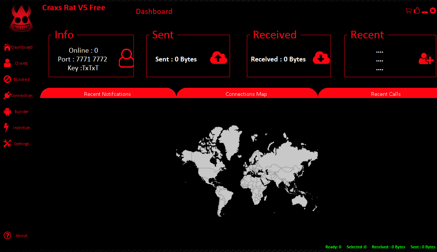Click 'Received : 0 Bytes' inside the Received card
Screen dimensions: 437x252
pyautogui.click(x=278, y=59)
